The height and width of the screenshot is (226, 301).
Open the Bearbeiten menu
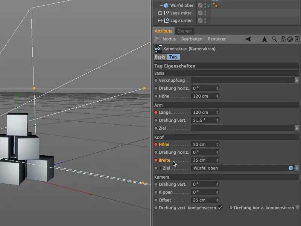tap(192, 39)
